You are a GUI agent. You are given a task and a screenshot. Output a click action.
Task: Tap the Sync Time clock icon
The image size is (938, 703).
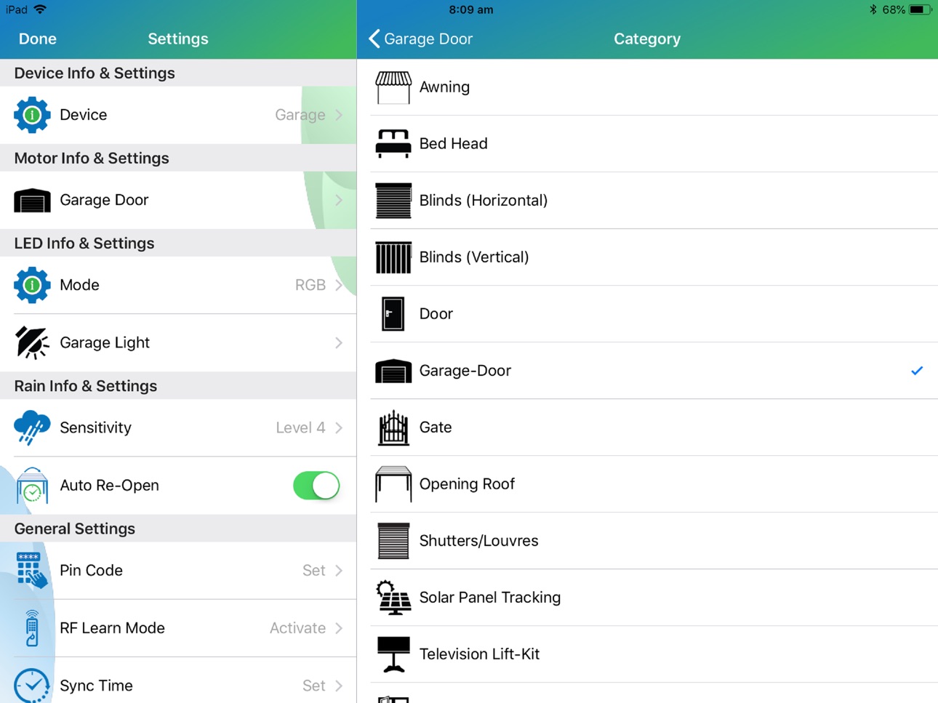pos(32,686)
